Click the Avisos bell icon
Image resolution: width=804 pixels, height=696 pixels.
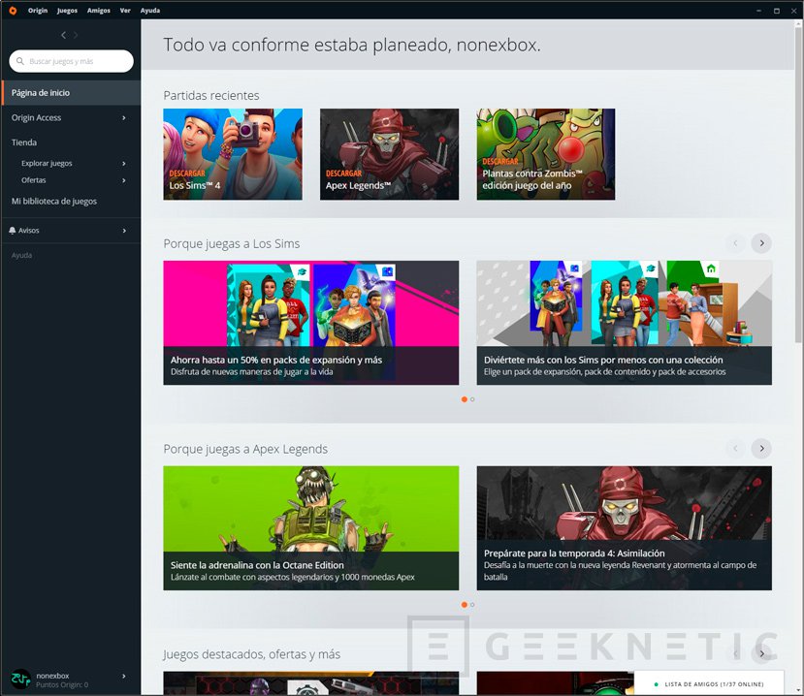click(13, 231)
